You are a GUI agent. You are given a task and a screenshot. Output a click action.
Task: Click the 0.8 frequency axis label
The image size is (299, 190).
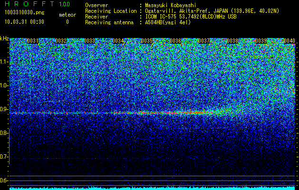[4, 133]
